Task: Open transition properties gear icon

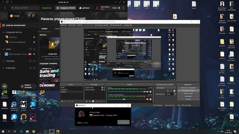Action: tap(174, 91)
